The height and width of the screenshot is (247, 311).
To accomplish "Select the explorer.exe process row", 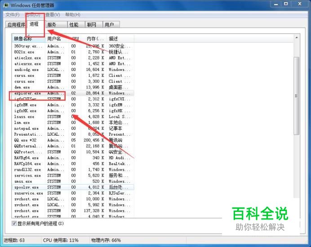I will [73, 93].
